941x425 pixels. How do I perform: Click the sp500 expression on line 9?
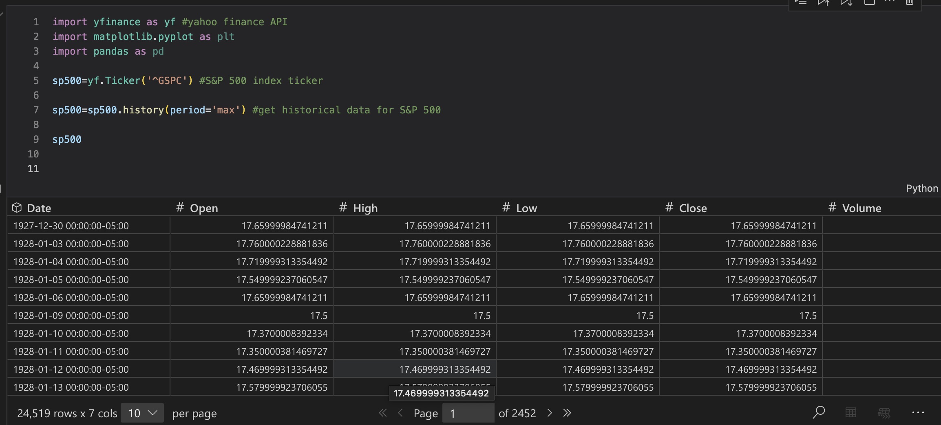(x=67, y=139)
